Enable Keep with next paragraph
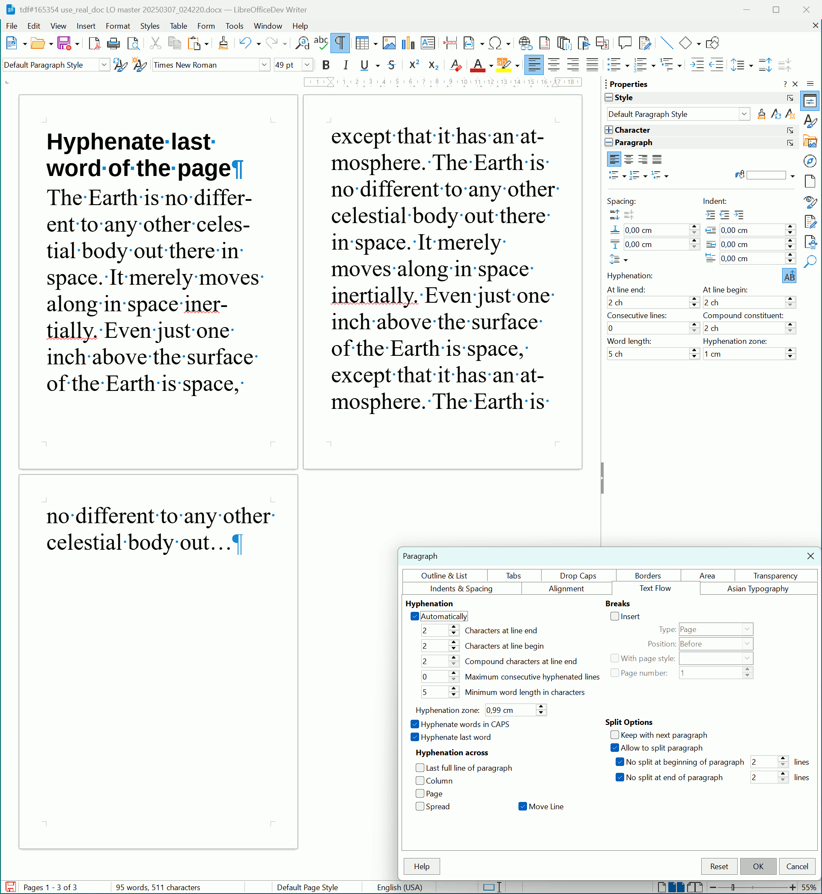822x894 pixels. tap(615, 735)
